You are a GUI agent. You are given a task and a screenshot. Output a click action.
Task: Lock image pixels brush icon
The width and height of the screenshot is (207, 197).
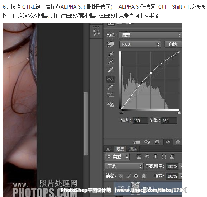pyautogui.click(x=128, y=176)
